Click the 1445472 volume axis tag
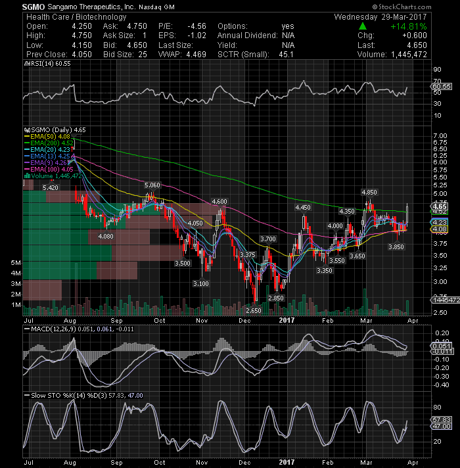The image size is (460, 468). coord(446,300)
